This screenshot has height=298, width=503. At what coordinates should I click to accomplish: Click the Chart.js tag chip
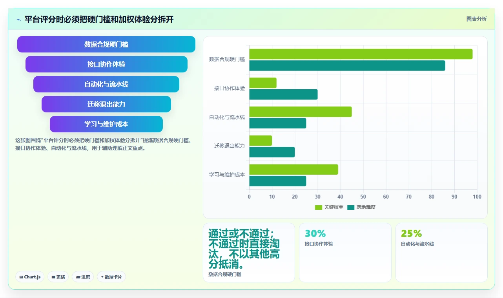(30, 277)
